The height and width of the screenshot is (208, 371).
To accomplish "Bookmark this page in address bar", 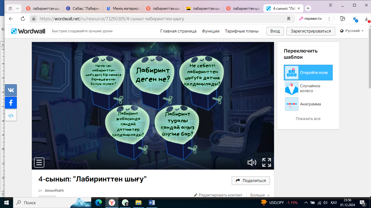I will [289, 19].
